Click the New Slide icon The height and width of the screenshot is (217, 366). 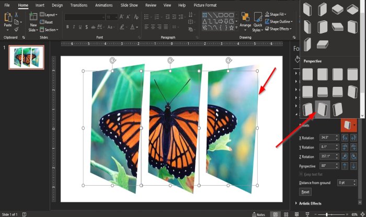[x=33, y=20]
